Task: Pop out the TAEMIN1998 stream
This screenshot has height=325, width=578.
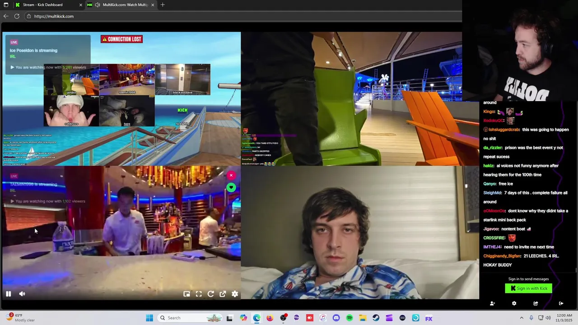Action: point(223,294)
